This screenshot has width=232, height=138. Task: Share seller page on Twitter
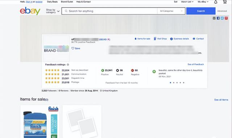coord(222,18)
